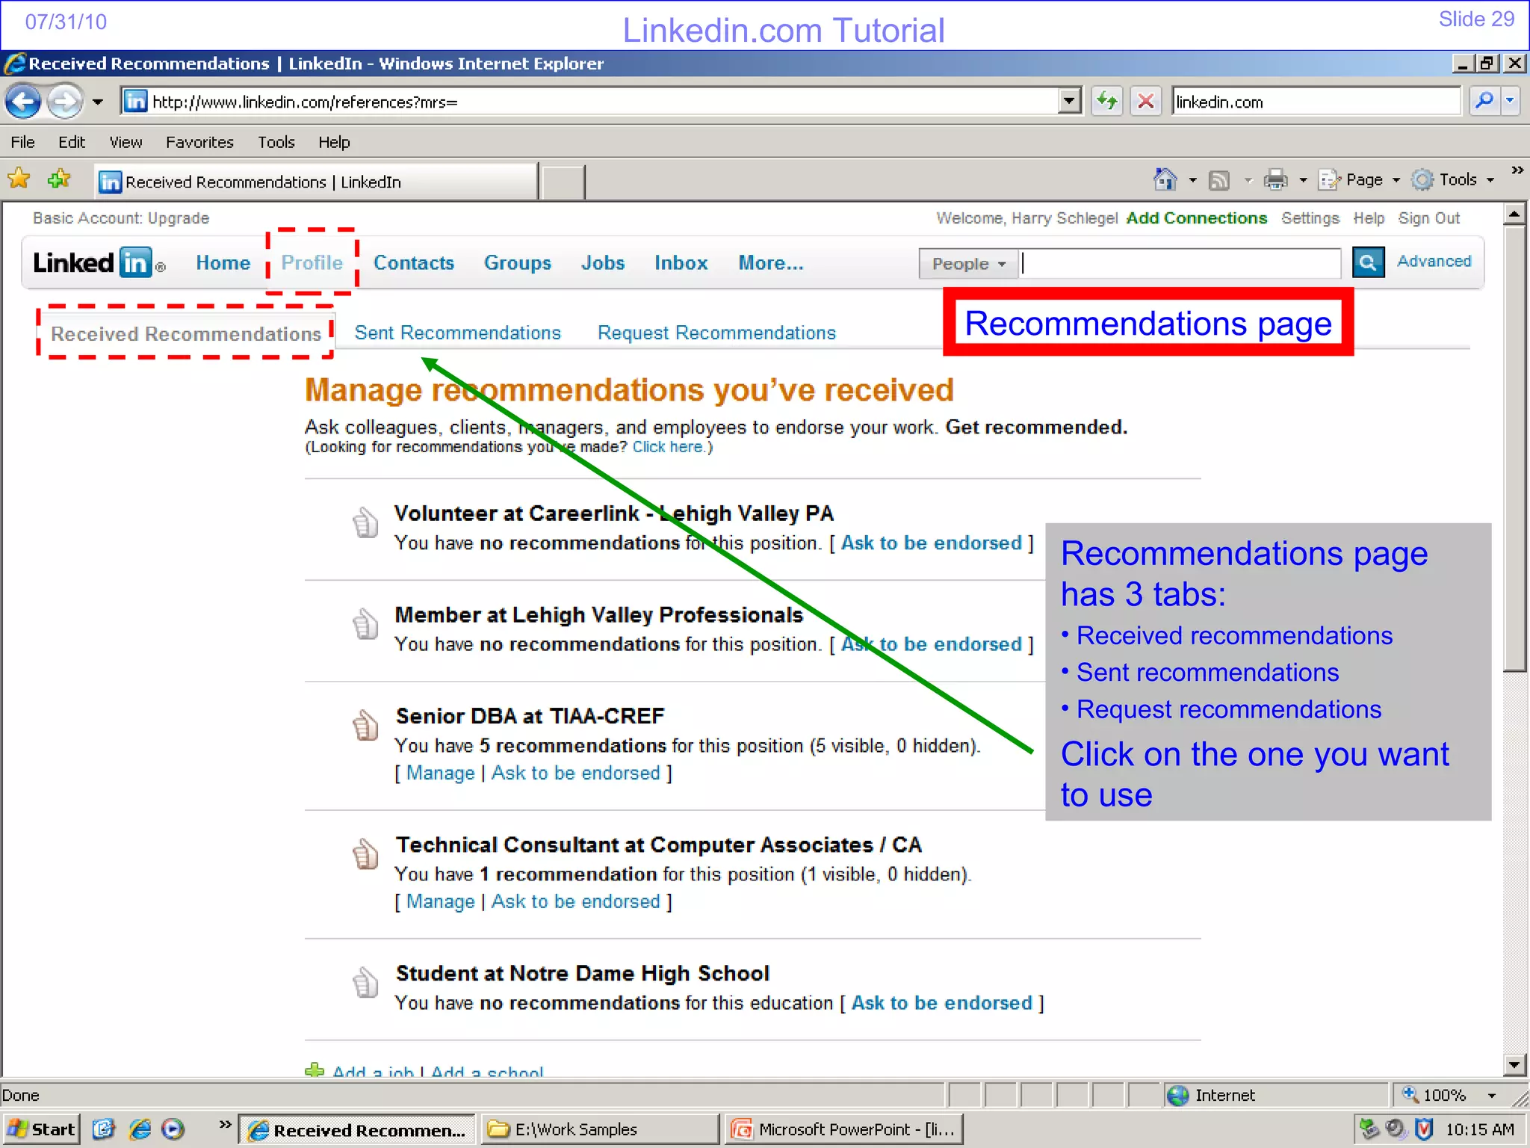Click the Print icon
1530x1148 pixels.
click(x=1275, y=180)
